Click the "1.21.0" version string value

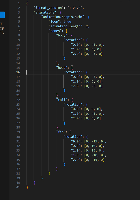coord(75,8)
